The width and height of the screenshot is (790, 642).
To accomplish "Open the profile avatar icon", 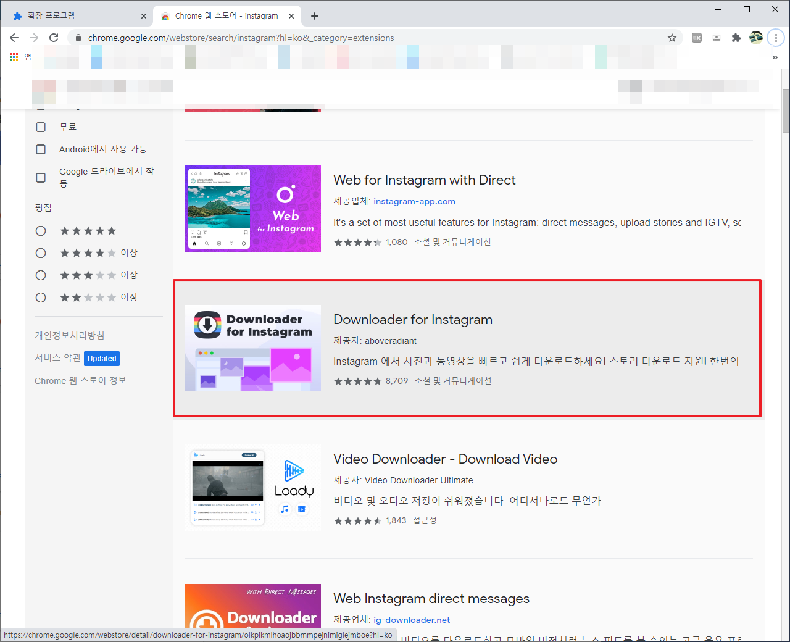I will coord(756,38).
